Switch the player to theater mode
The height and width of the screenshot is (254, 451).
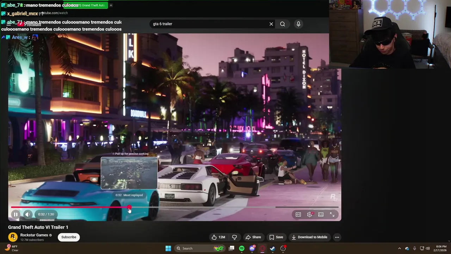tap(321, 214)
